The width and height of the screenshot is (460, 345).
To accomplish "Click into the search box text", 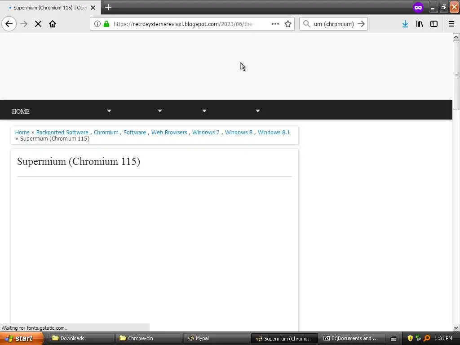I will (x=334, y=24).
